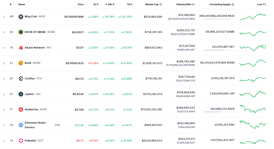This screenshot has height=149, width=274.
Task: Click the BOOK OF MEME coin icon
Action: pos(21,32)
